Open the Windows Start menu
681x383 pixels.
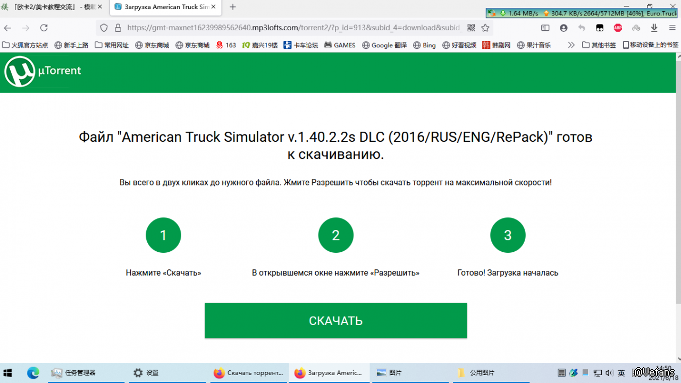click(x=8, y=373)
